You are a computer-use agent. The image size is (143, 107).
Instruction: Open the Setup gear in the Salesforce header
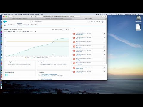pyautogui.click(x=97, y=21)
